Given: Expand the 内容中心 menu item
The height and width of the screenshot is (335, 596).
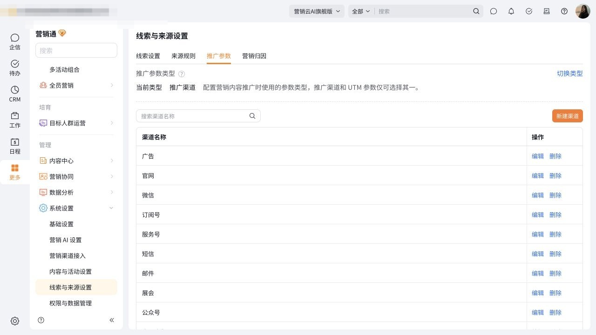Looking at the screenshot, I should 76,161.
